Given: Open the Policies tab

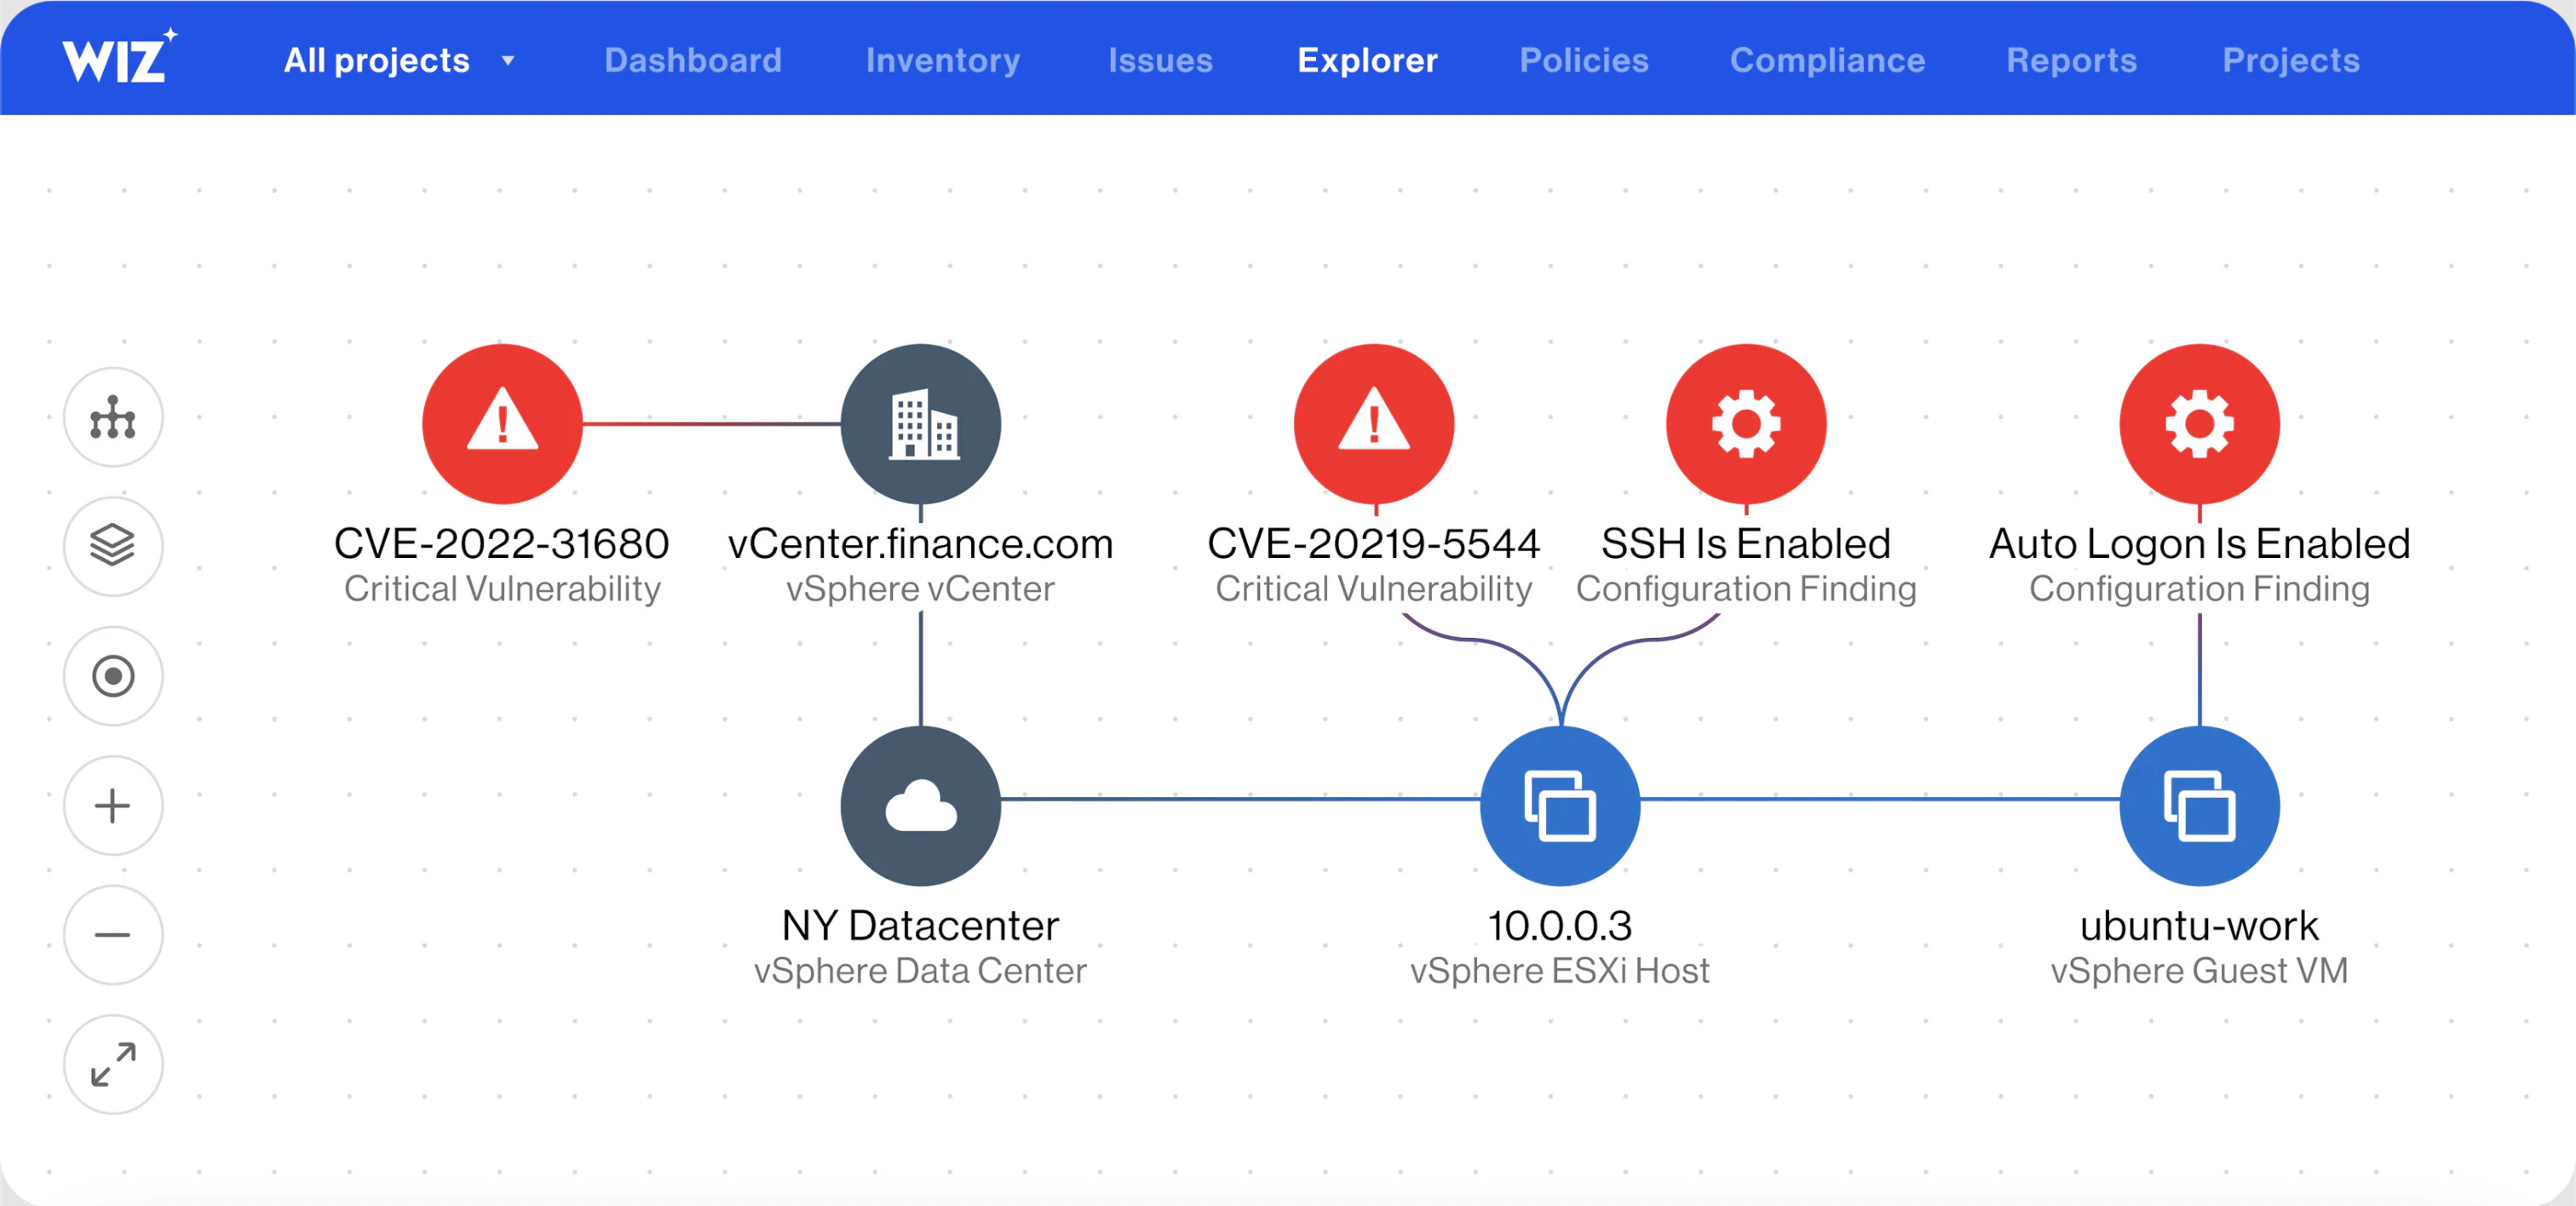Looking at the screenshot, I should [x=1584, y=60].
